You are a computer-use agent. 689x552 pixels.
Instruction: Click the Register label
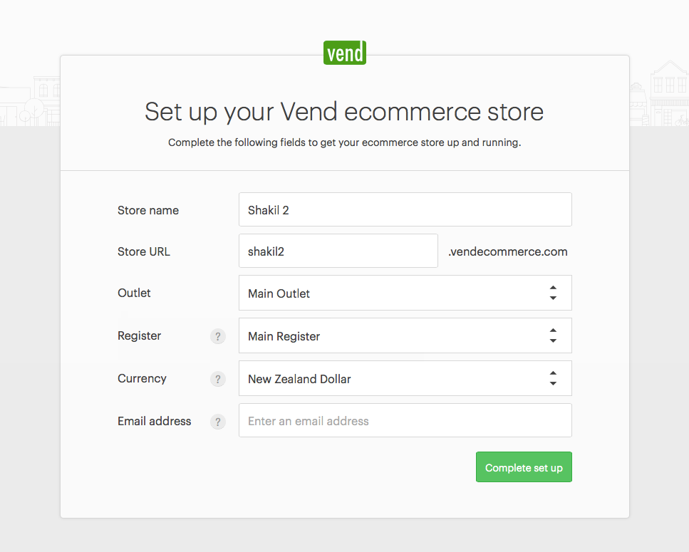pyautogui.click(x=139, y=336)
